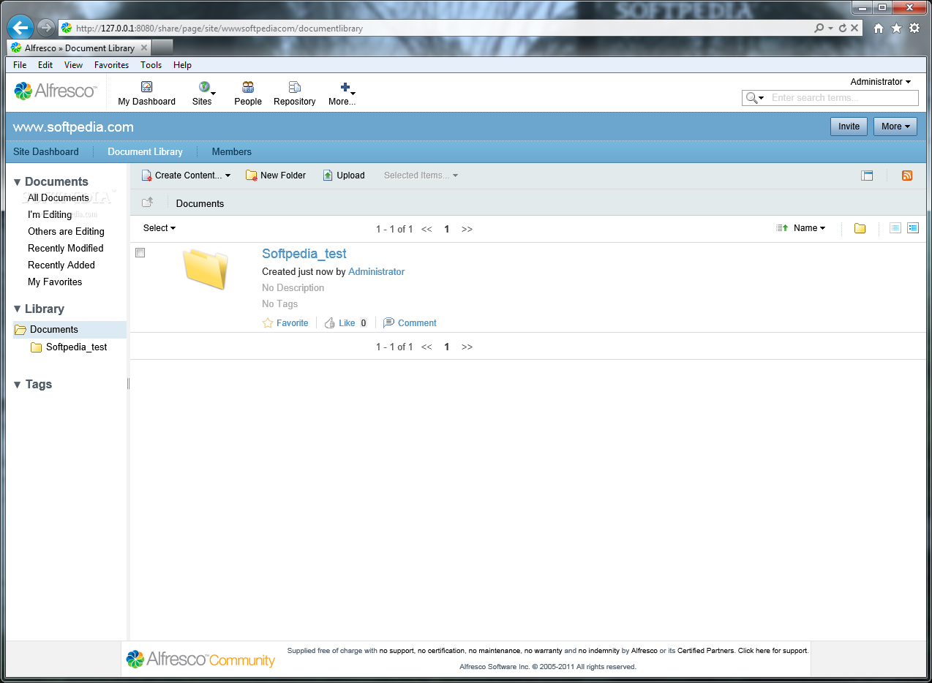Click the browser forward arrow button
The image size is (932, 683).
point(46,29)
